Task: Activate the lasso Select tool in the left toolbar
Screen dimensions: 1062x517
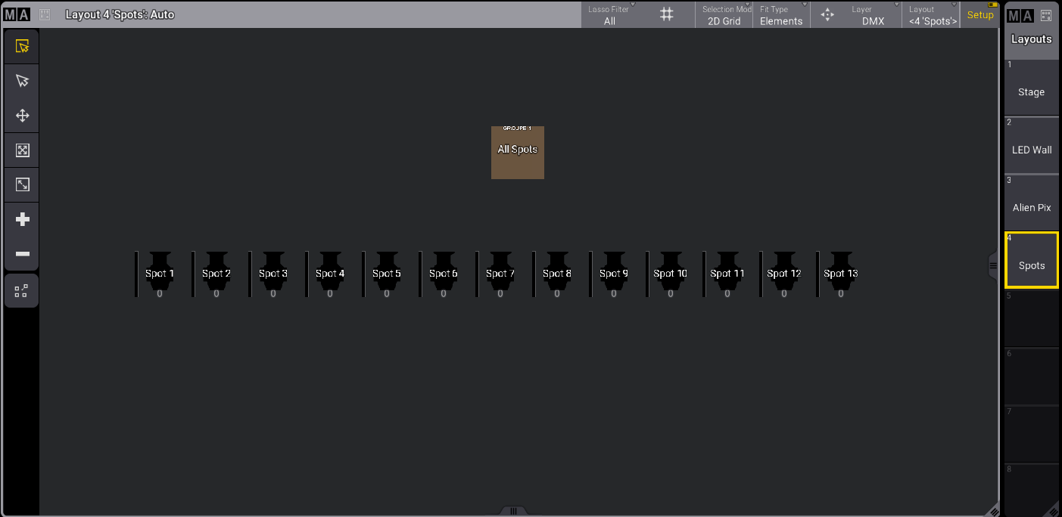Action: point(22,46)
